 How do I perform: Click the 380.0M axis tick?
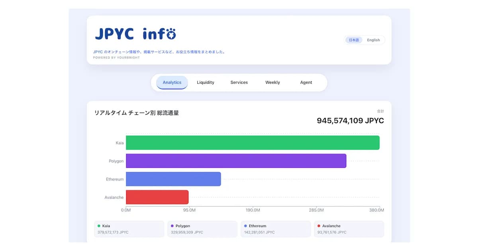[377, 210]
